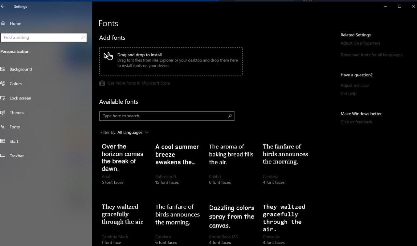Select Fonts in the sidebar
The height and width of the screenshot is (246, 417).
15,127
